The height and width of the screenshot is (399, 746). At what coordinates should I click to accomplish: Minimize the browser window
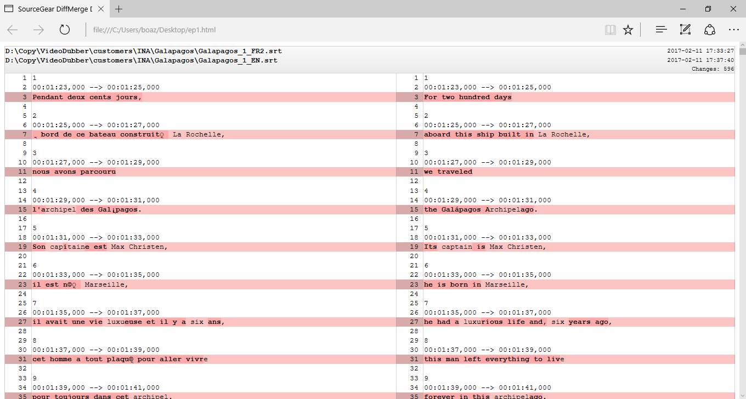click(683, 9)
